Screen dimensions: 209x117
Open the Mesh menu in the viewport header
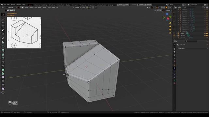(x=40, y=7)
